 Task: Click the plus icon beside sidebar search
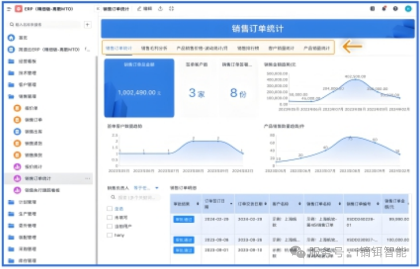tap(88, 25)
